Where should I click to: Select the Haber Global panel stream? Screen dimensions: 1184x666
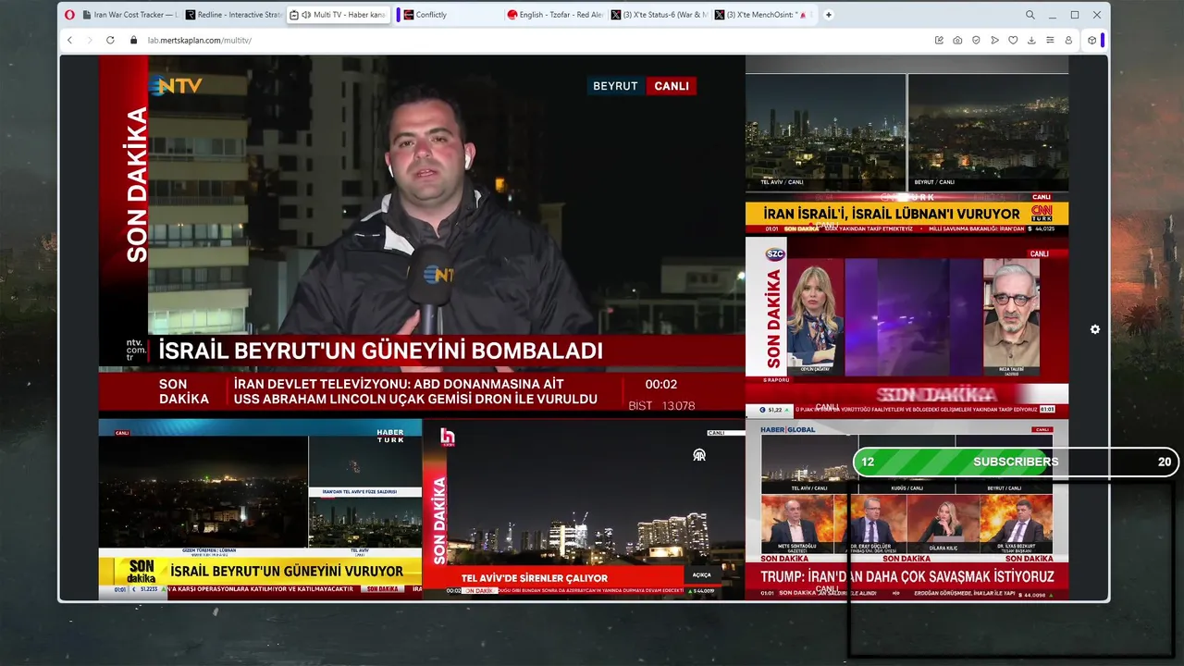click(906, 510)
